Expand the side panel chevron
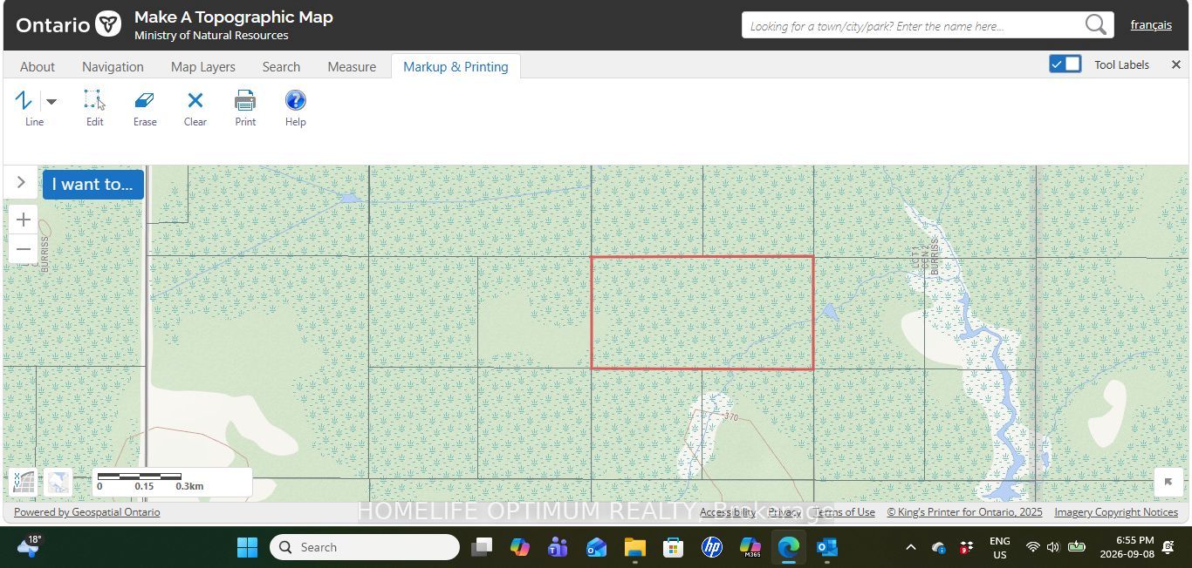This screenshot has height=568, width=1192. pyautogui.click(x=22, y=182)
